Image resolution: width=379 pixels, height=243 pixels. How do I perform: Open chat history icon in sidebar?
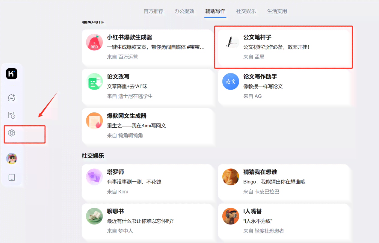[x=12, y=115]
